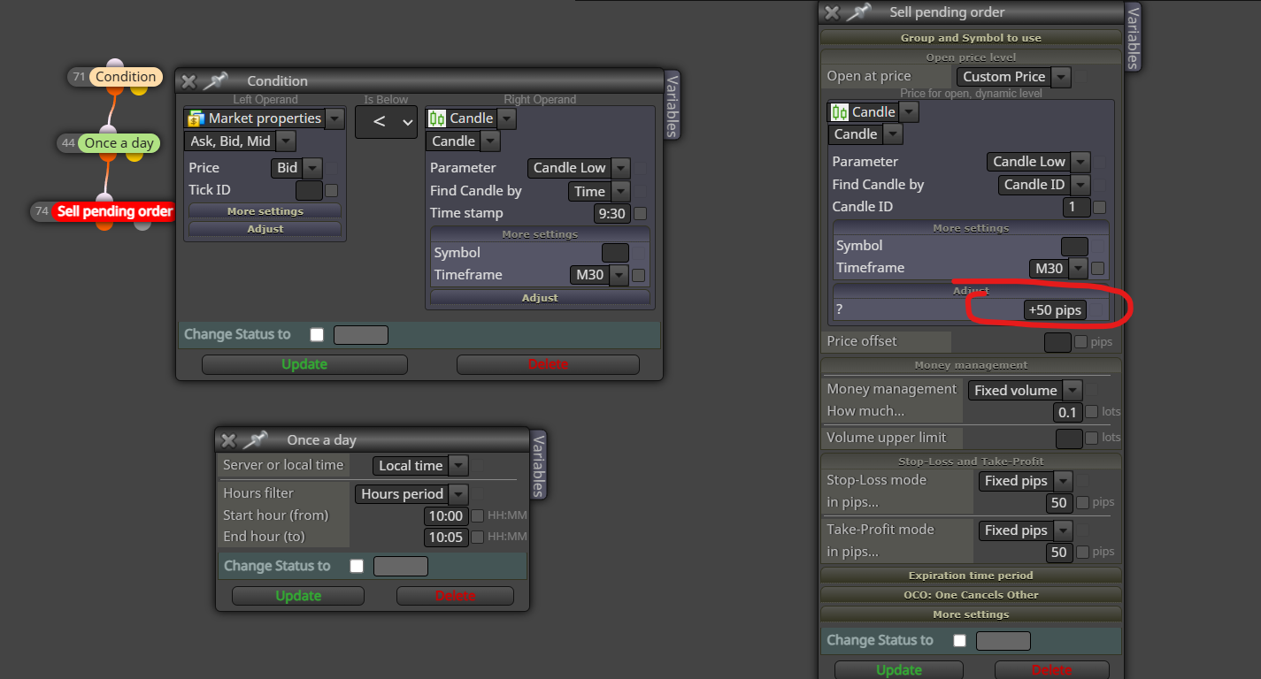1261x679 pixels.
Task: Click Delete in the Condition panel
Action: tap(548, 364)
